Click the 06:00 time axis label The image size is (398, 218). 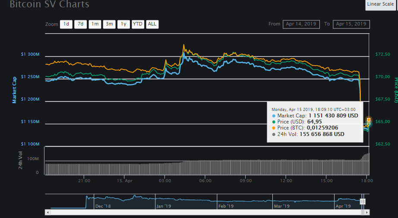[x=205, y=181]
